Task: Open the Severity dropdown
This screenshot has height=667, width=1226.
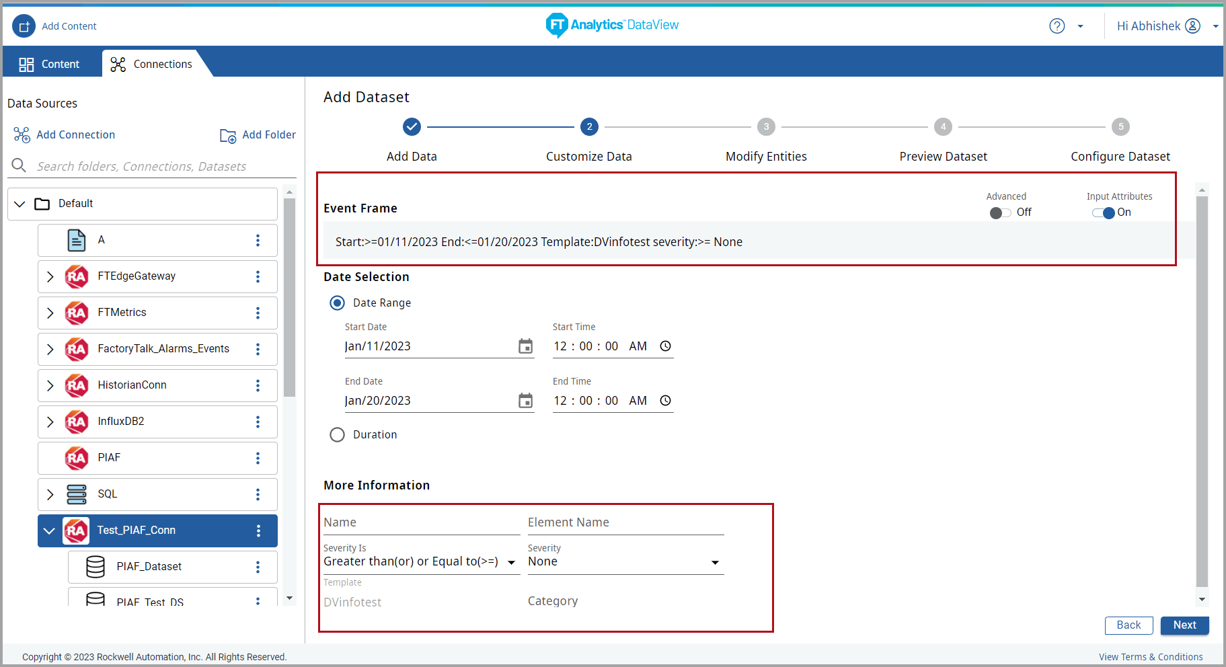Action: (x=625, y=561)
